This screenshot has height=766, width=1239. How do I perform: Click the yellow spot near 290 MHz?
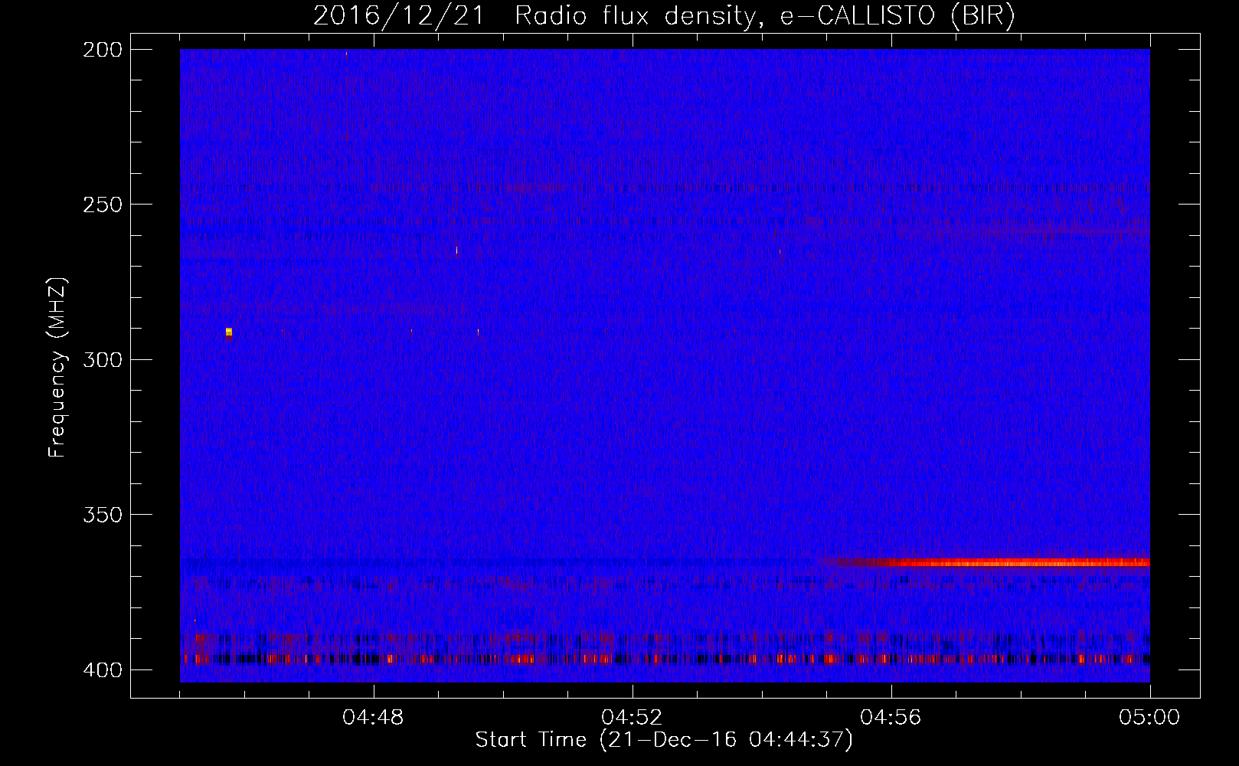(229, 332)
